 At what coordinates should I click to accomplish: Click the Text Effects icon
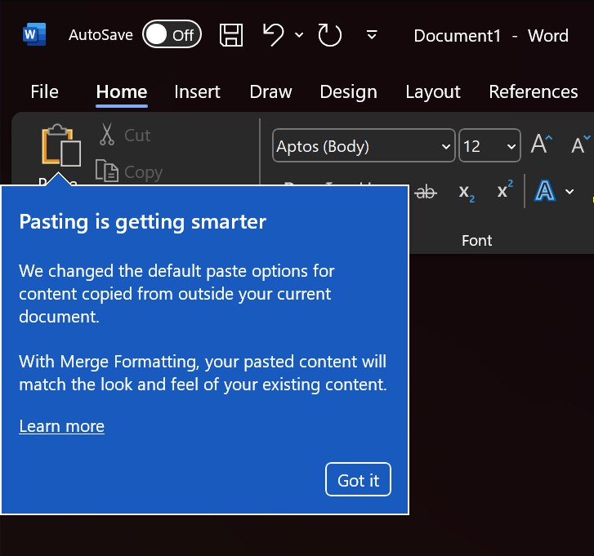(x=544, y=191)
